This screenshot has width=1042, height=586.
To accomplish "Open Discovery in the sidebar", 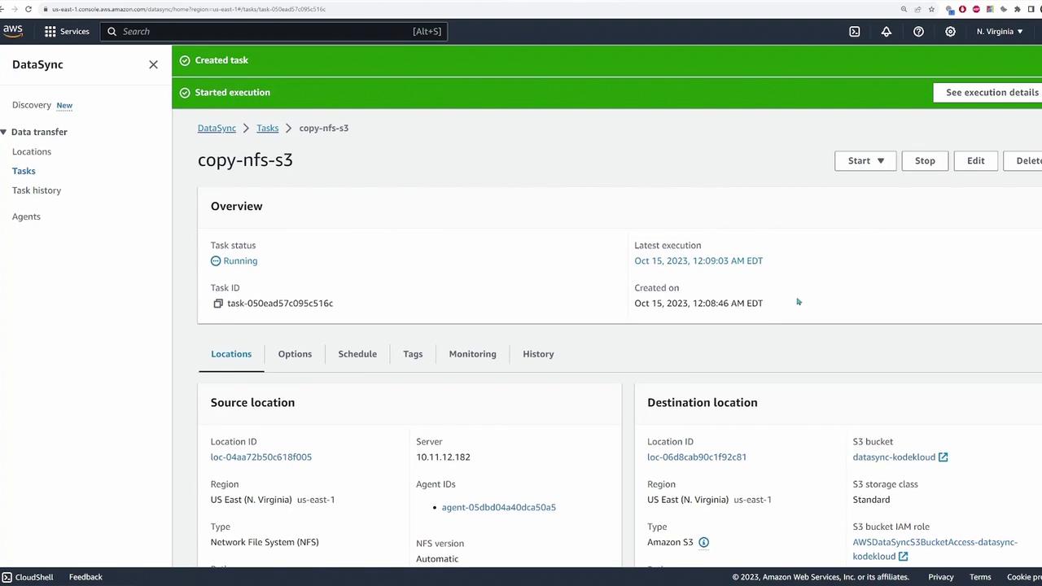I will [32, 105].
